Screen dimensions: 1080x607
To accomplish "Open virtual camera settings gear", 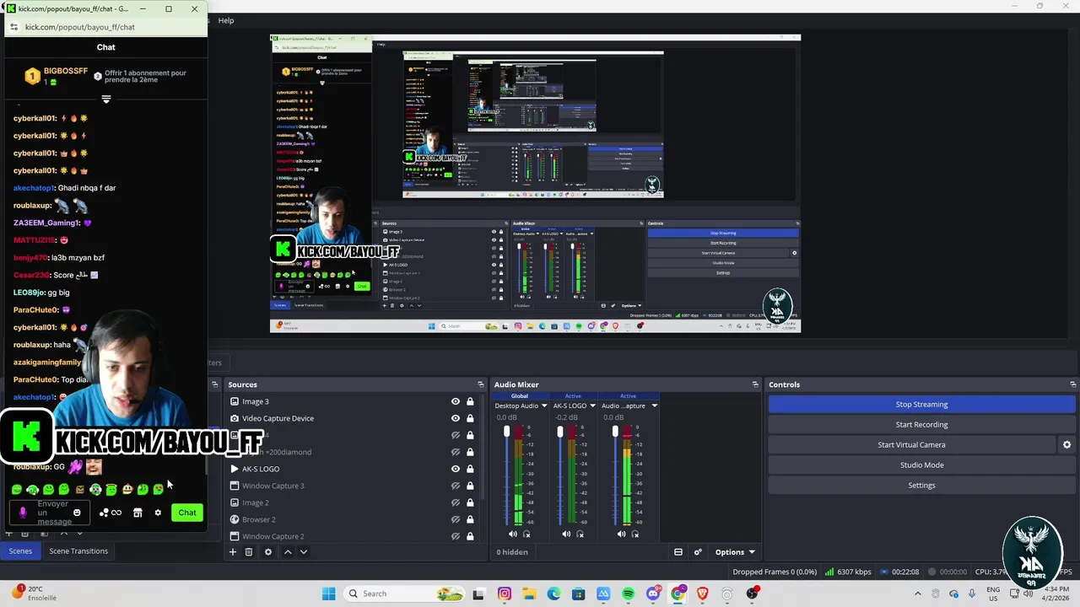I will 1066,445.
